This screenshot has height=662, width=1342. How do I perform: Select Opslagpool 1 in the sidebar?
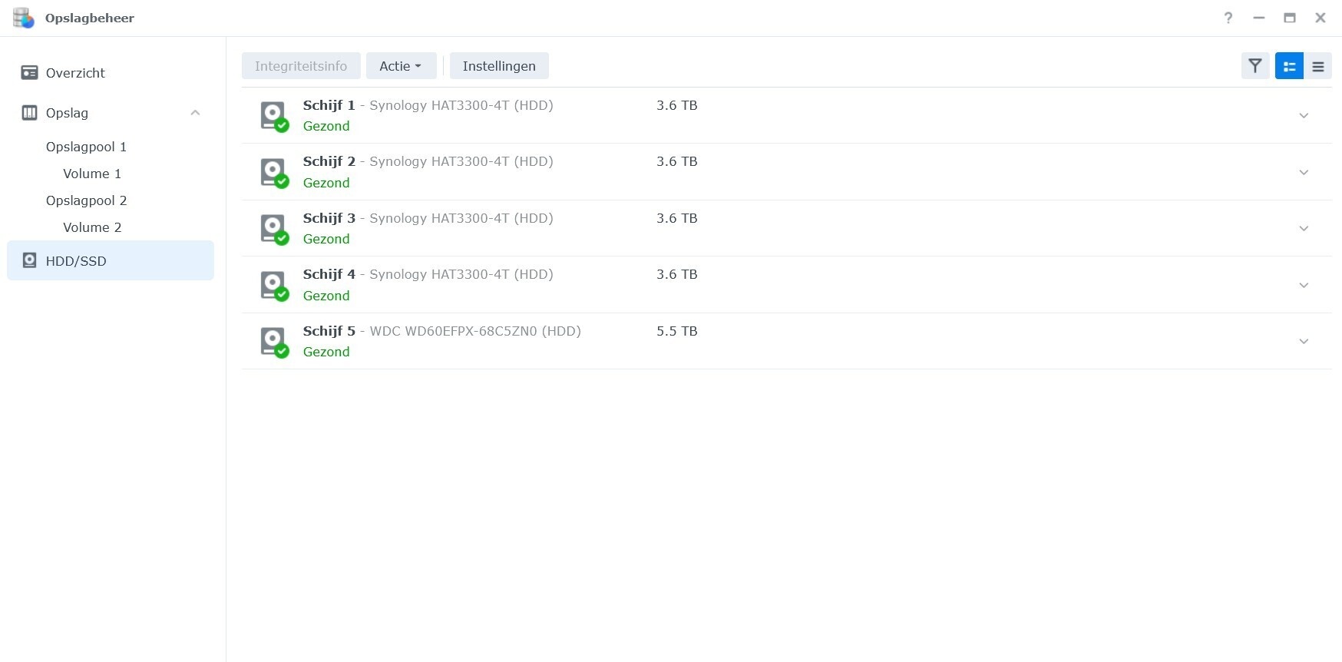[x=86, y=147]
